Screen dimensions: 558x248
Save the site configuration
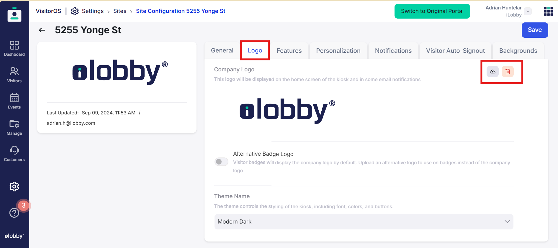535,30
